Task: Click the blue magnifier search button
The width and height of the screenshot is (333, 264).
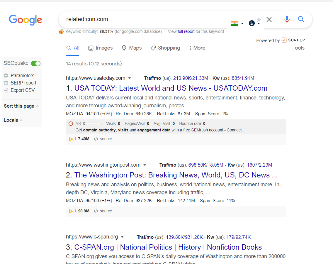Action: [301, 19]
